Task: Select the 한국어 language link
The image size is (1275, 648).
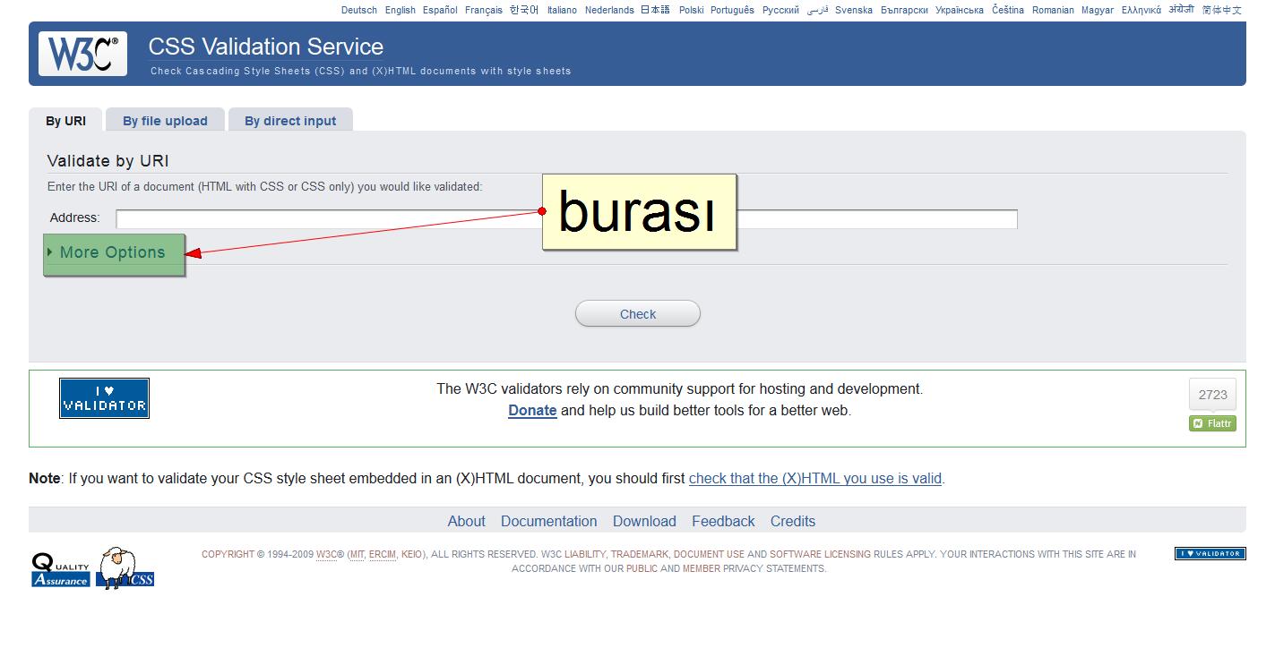Action: click(x=524, y=11)
